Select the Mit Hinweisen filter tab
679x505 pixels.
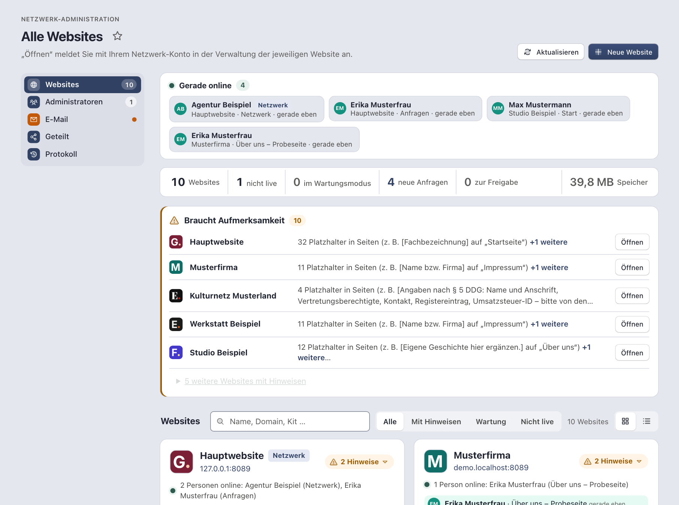pos(436,422)
